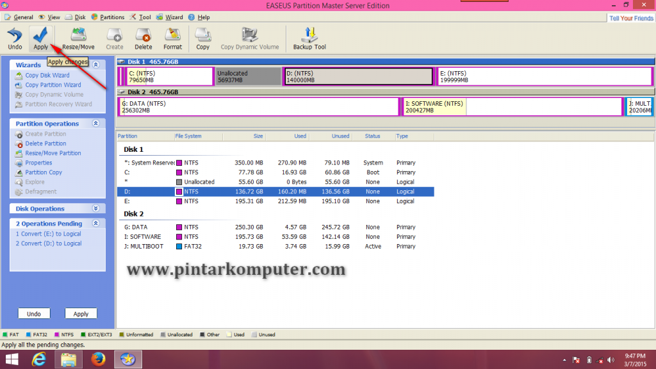Select I: SOFTWARE row in partition list

click(275, 237)
